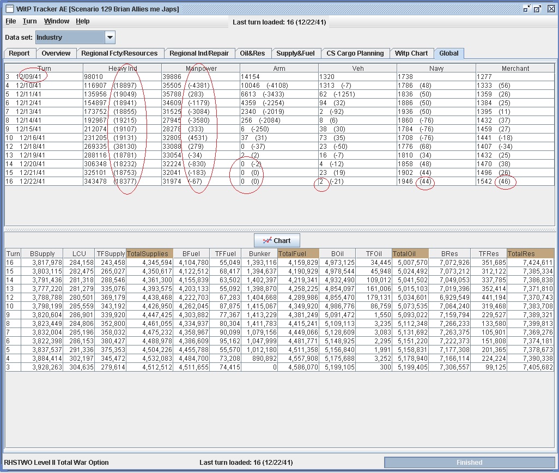Switch to the CS Cargo Planning tab
Viewport: 559px width, 473px height.
(355, 53)
